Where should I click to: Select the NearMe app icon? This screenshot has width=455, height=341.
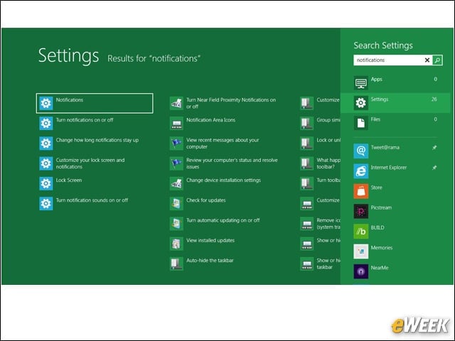tap(360, 271)
